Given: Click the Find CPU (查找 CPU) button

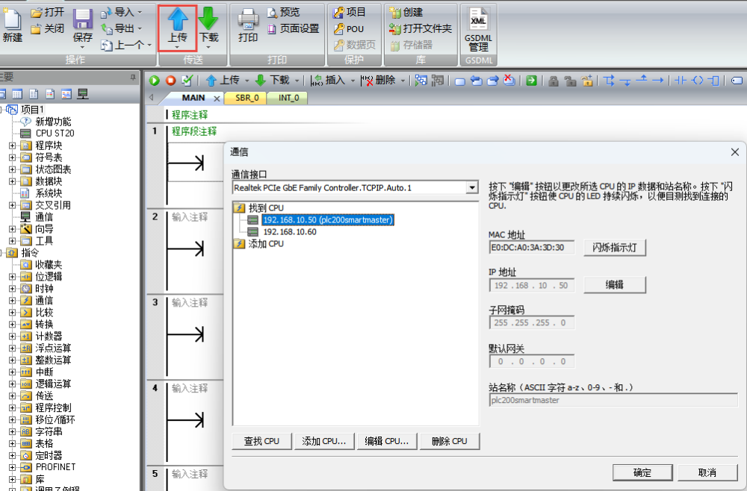Looking at the screenshot, I should [x=261, y=441].
